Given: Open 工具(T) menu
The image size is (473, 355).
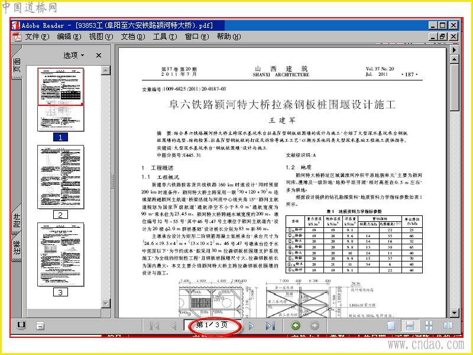Looking at the screenshot, I should click(164, 37).
